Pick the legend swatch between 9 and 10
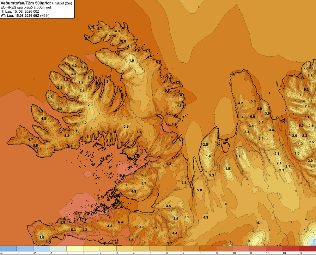Viewport: 316px width, 255px height. click(x=224, y=249)
